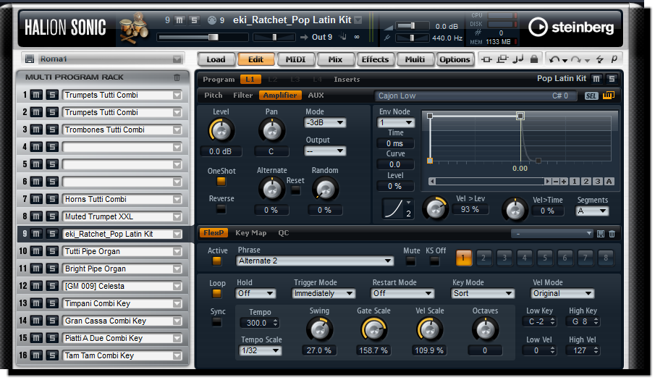The width and height of the screenshot is (655, 380).
Task: Mute slot 1 Trumpets Tutti Combi
Action: point(36,95)
